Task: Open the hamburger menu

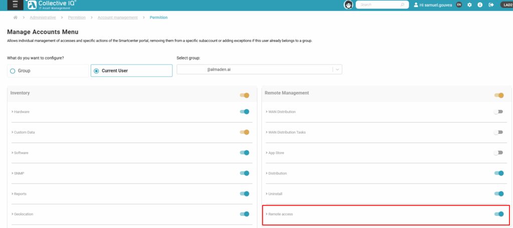Action: tap(15, 5)
